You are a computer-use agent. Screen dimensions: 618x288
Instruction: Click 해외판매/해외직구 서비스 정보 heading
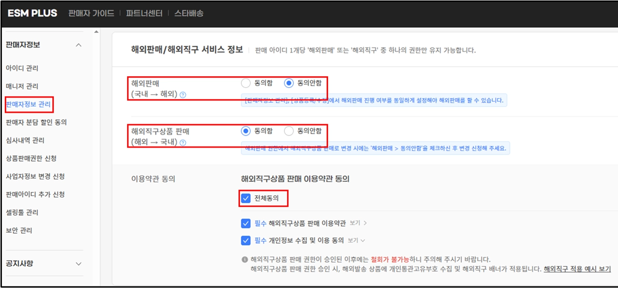click(x=187, y=50)
